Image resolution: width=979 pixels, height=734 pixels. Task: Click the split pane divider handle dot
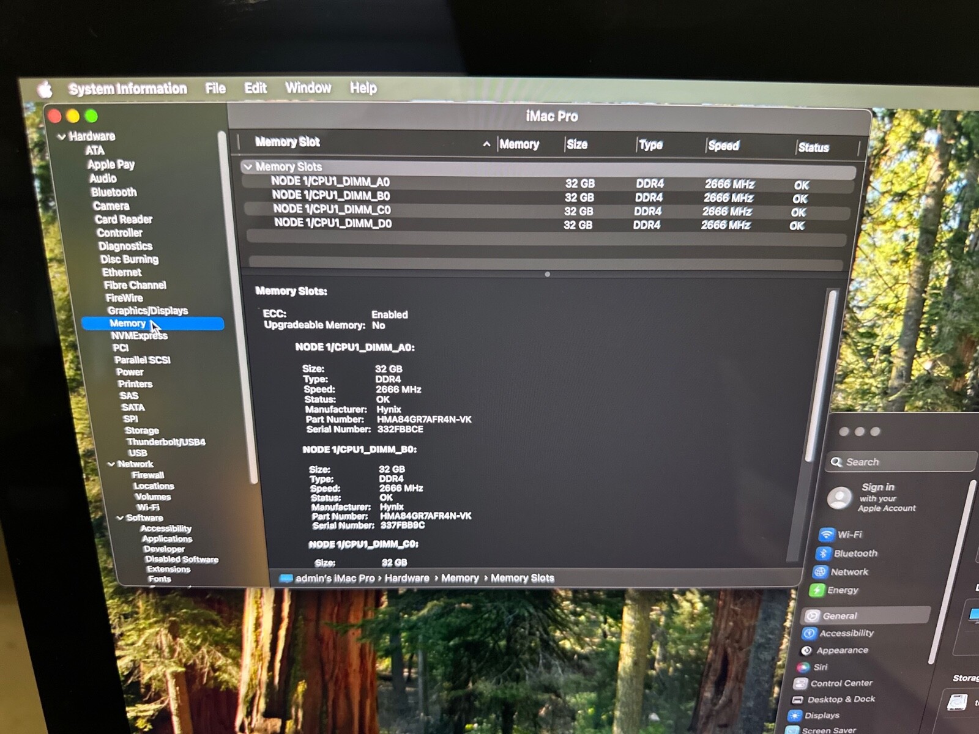point(547,275)
